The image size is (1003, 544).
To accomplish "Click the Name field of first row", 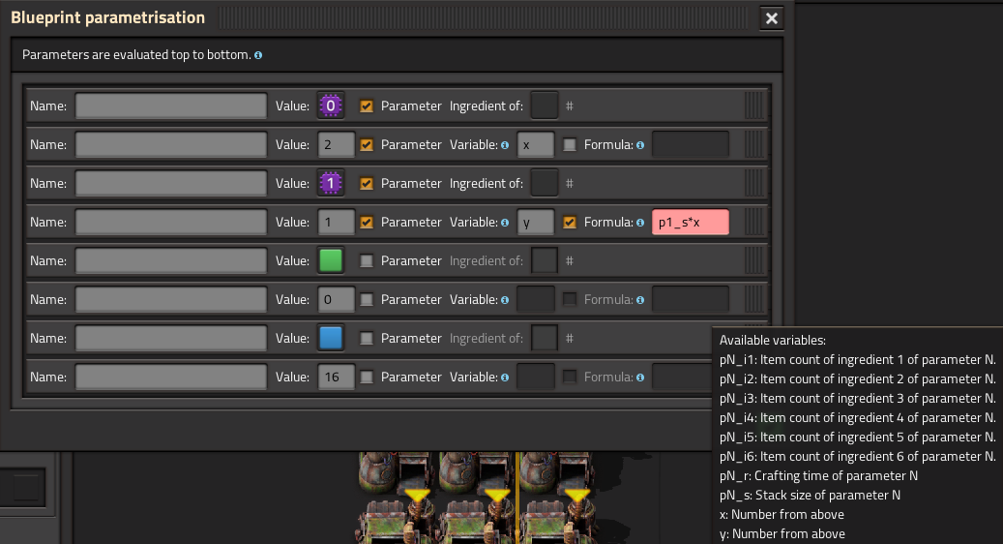I will [171, 106].
